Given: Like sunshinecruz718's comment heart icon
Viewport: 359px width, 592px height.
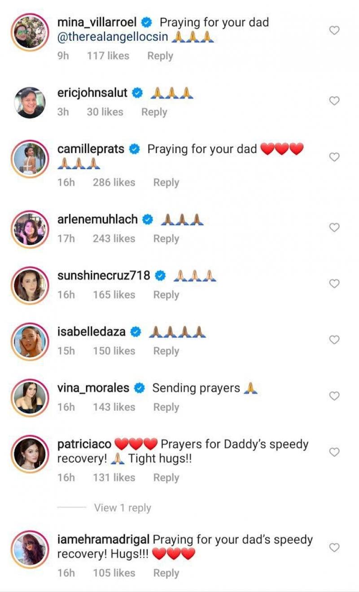Looking at the screenshot, I should point(334,284).
